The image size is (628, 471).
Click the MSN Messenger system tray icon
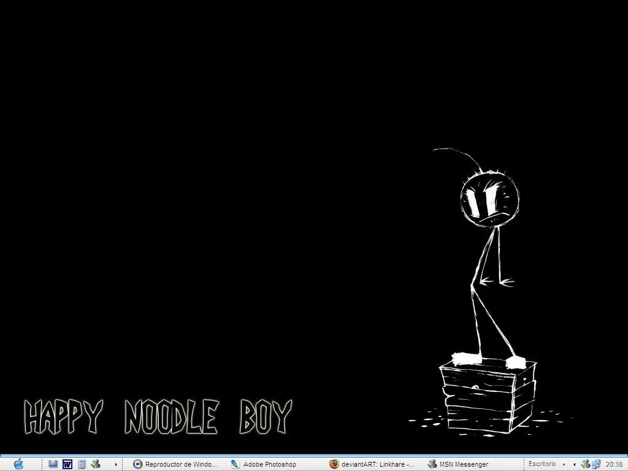click(x=585, y=464)
